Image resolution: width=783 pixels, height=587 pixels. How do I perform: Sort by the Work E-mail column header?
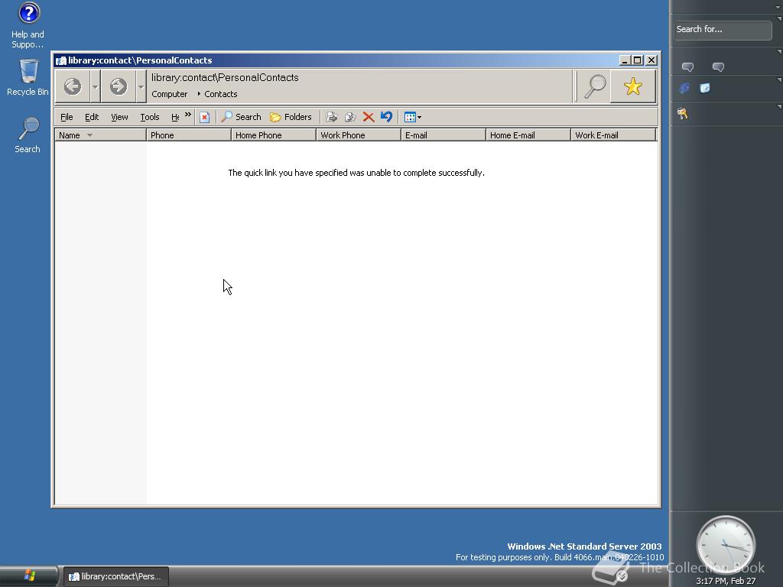[613, 135]
